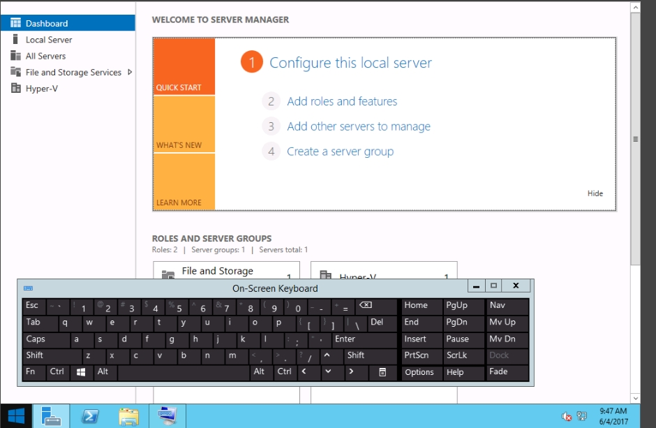Click the File and Storage Services icon

point(15,72)
